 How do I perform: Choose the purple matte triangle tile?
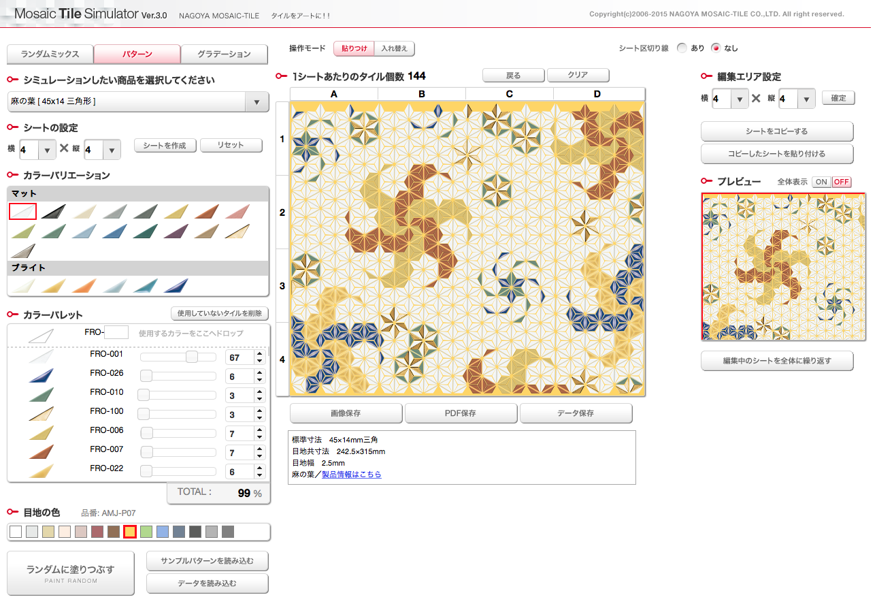pos(176,231)
